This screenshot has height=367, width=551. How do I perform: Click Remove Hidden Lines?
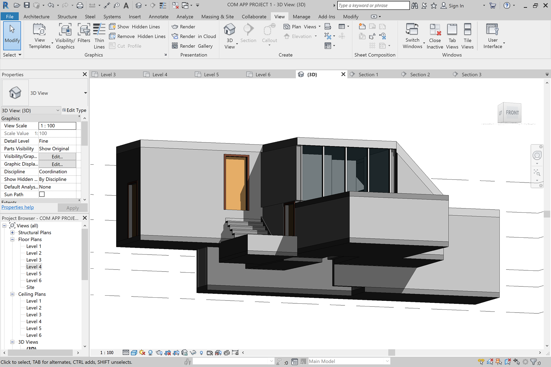pos(137,36)
